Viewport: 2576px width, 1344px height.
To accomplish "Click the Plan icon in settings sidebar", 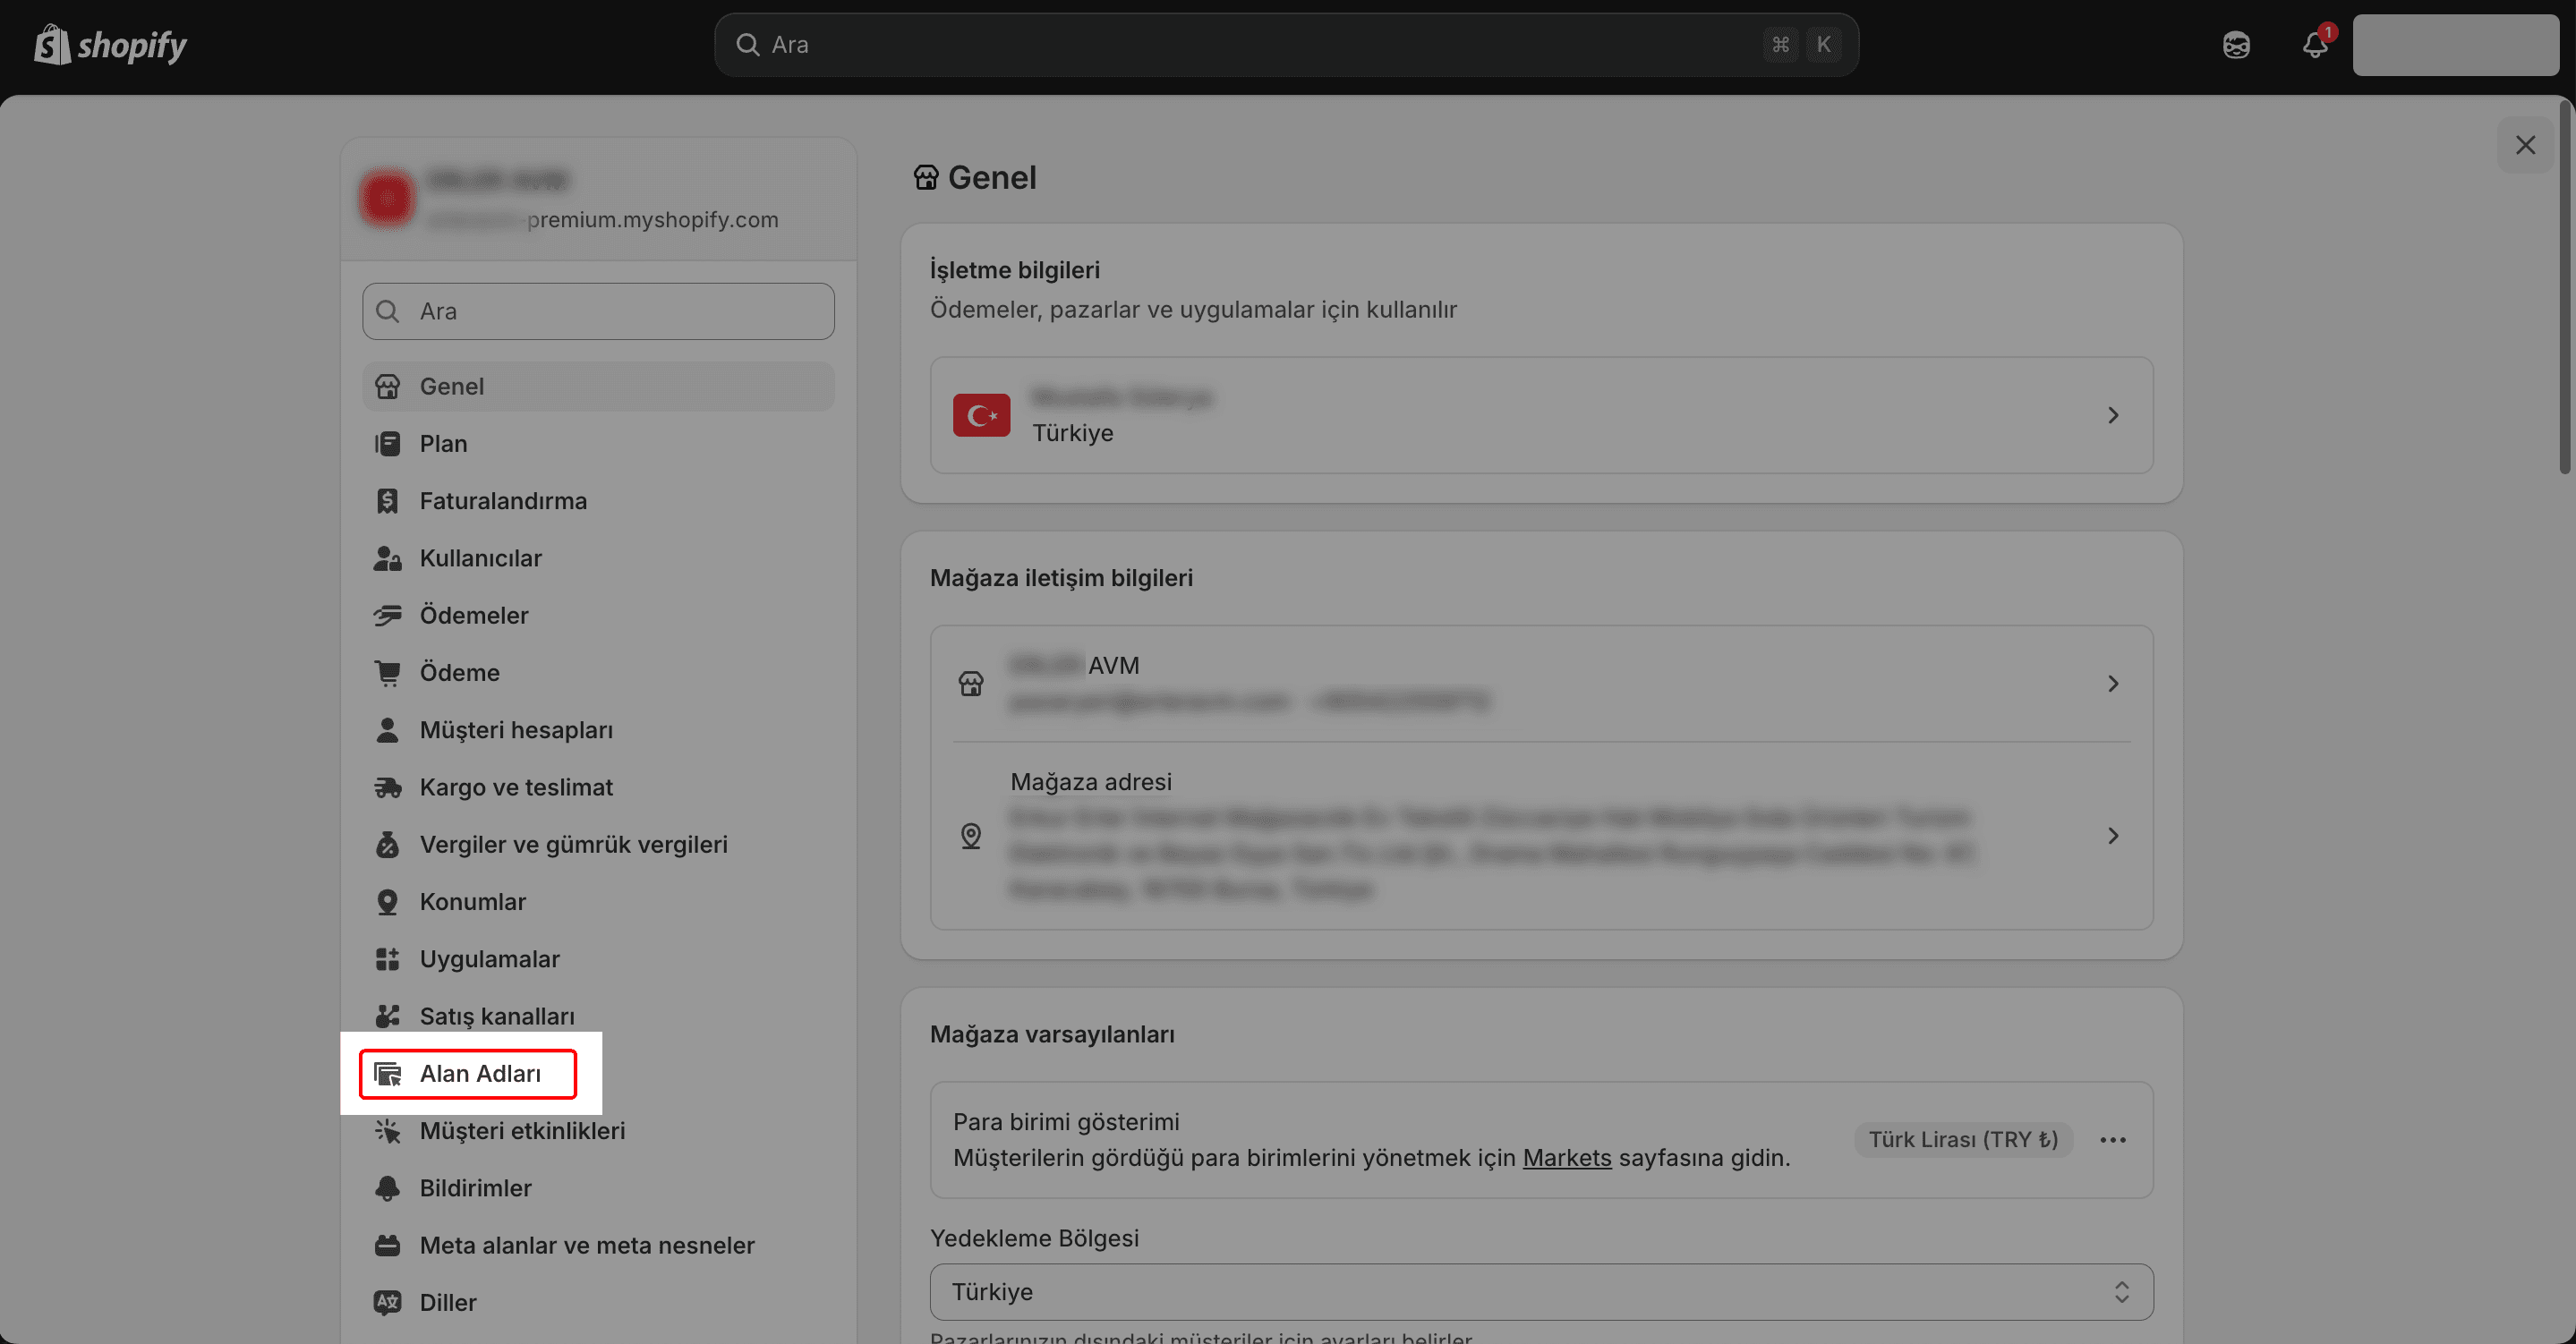I will (387, 443).
